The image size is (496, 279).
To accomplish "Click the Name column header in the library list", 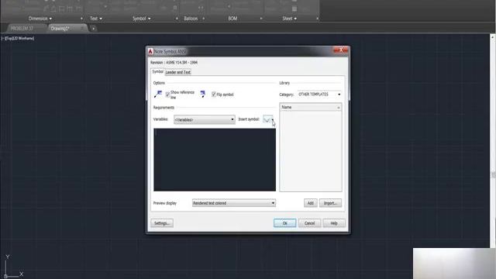I will click(x=310, y=107).
